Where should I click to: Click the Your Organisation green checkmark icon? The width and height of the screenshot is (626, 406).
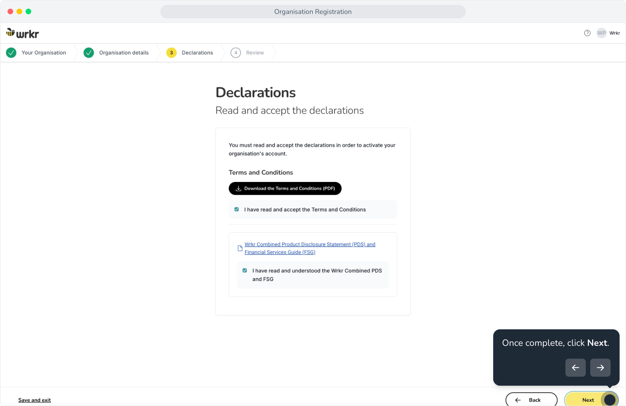pyautogui.click(x=11, y=53)
